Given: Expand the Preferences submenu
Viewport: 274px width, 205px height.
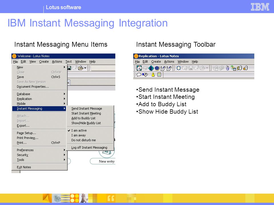Looking at the screenshot, I should click(39, 150).
